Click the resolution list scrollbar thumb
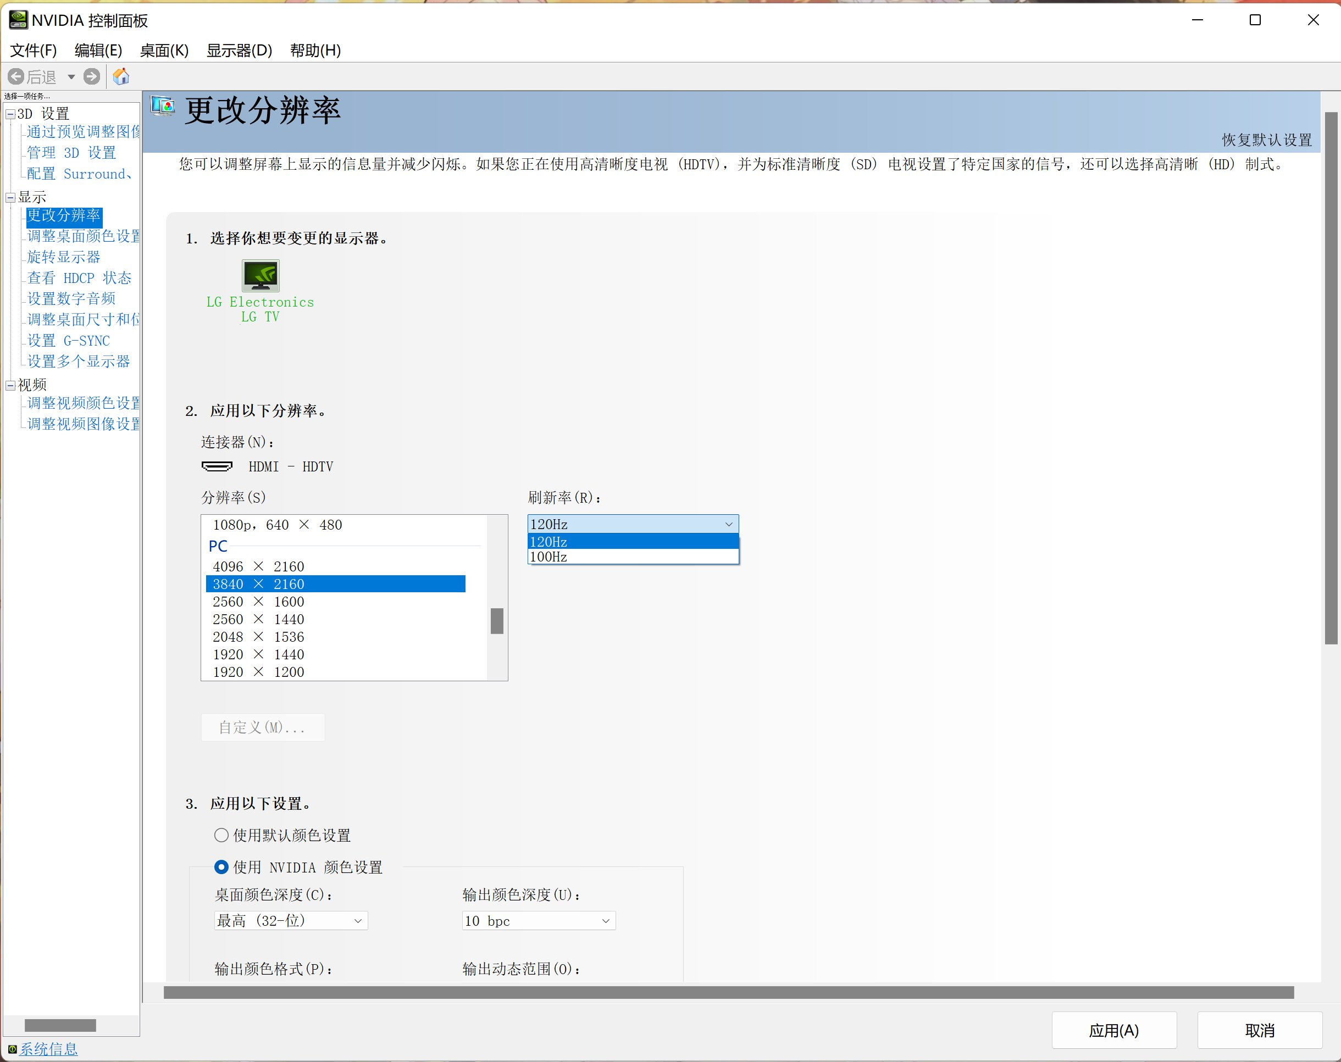1341x1062 pixels. pyautogui.click(x=497, y=620)
